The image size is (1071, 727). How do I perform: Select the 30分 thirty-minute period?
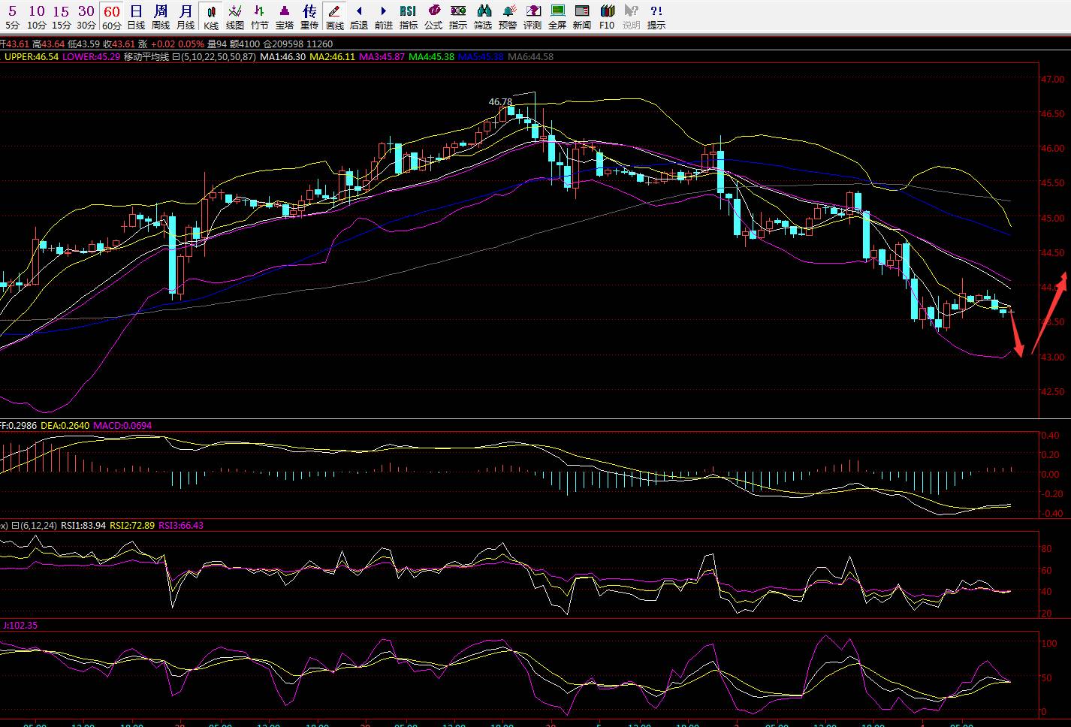(86, 17)
